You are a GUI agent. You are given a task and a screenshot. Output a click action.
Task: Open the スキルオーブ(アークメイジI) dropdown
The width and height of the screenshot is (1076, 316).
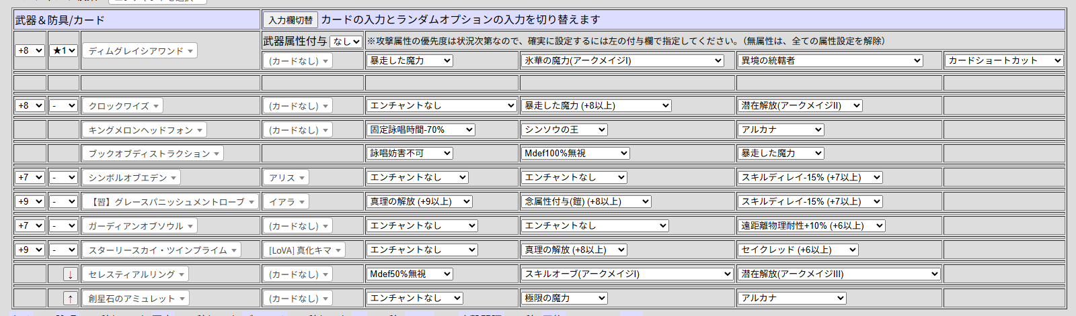[627, 274]
